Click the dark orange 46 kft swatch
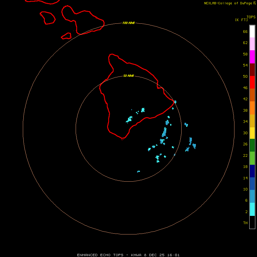This screenshot has width=257, height=257. (x=252, y=95)
